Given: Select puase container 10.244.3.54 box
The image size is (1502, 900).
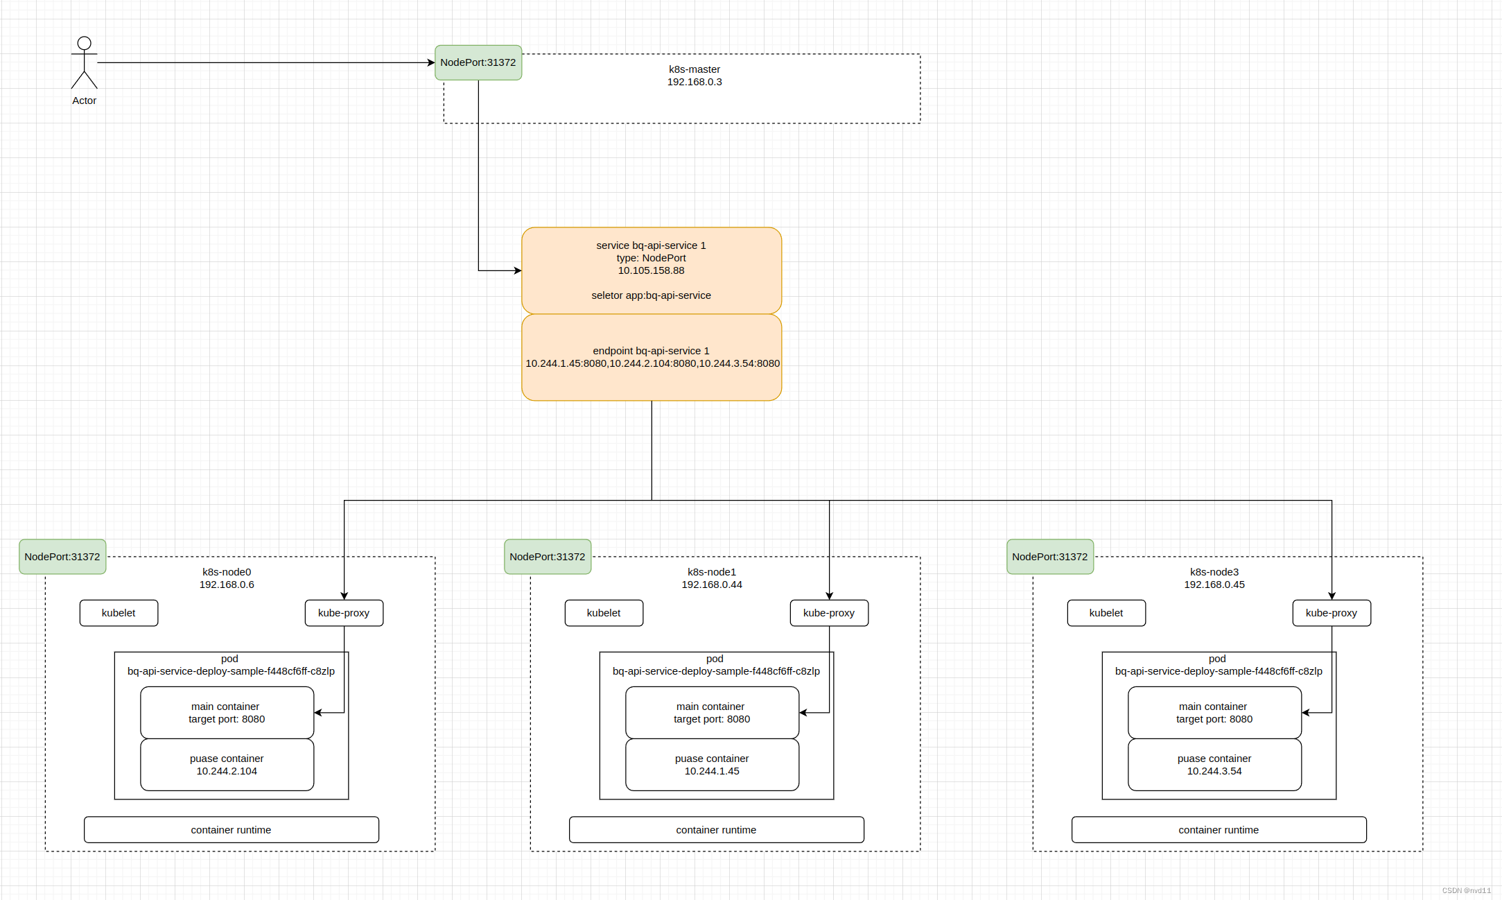Looking at the screenshot, I should pos(1215,765).
